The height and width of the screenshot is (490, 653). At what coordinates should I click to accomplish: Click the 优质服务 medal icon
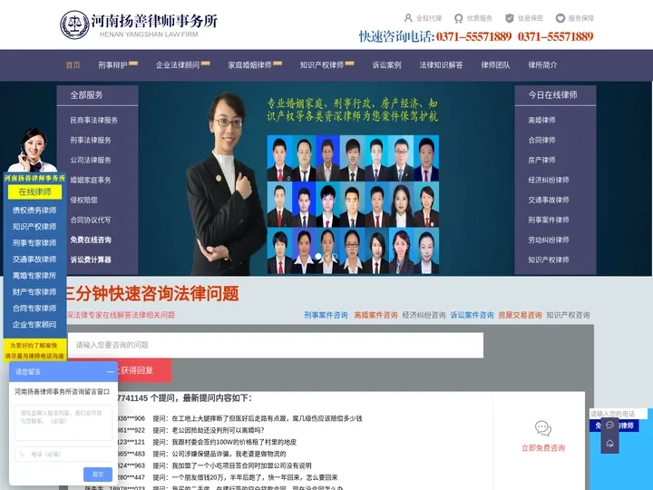(x=459, y=18)
